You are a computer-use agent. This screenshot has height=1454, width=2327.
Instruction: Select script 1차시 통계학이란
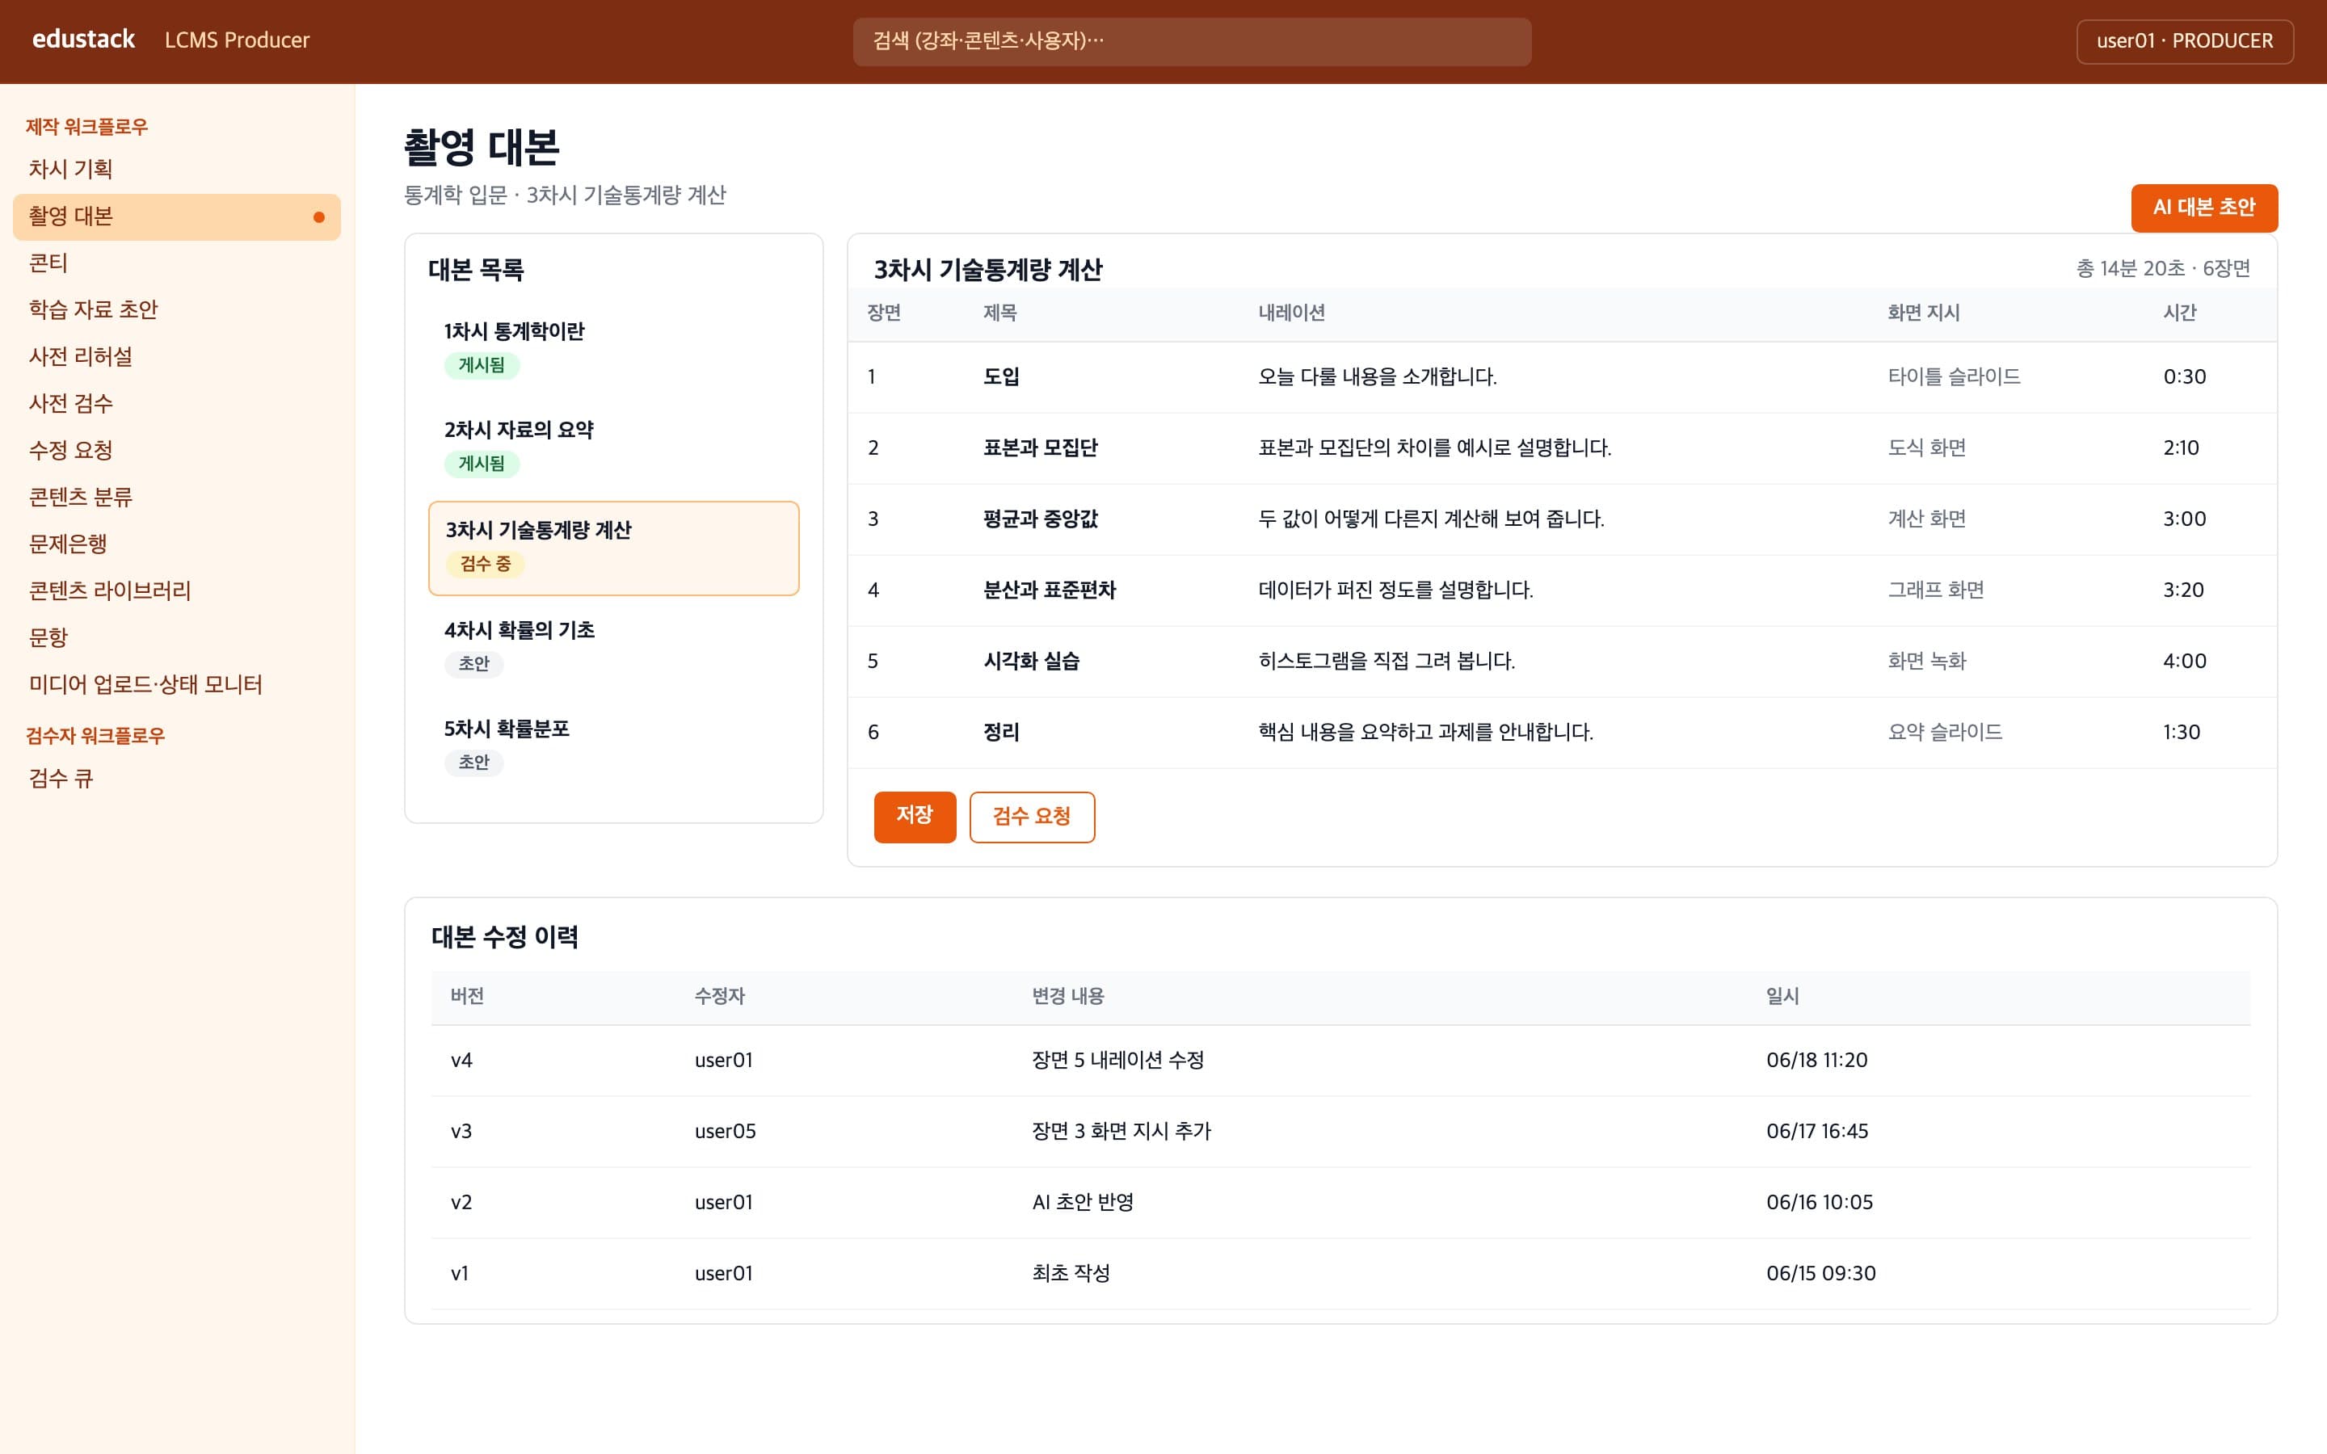point(613,349)
